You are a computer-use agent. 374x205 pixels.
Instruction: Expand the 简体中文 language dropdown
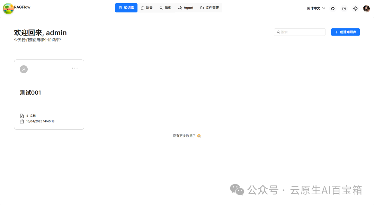pos(316,8)
